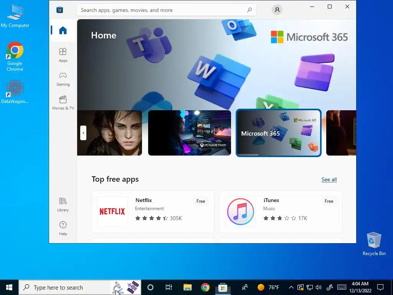Open the People icon on taskbar
The image size is (393, 295).
click(245, 287)
